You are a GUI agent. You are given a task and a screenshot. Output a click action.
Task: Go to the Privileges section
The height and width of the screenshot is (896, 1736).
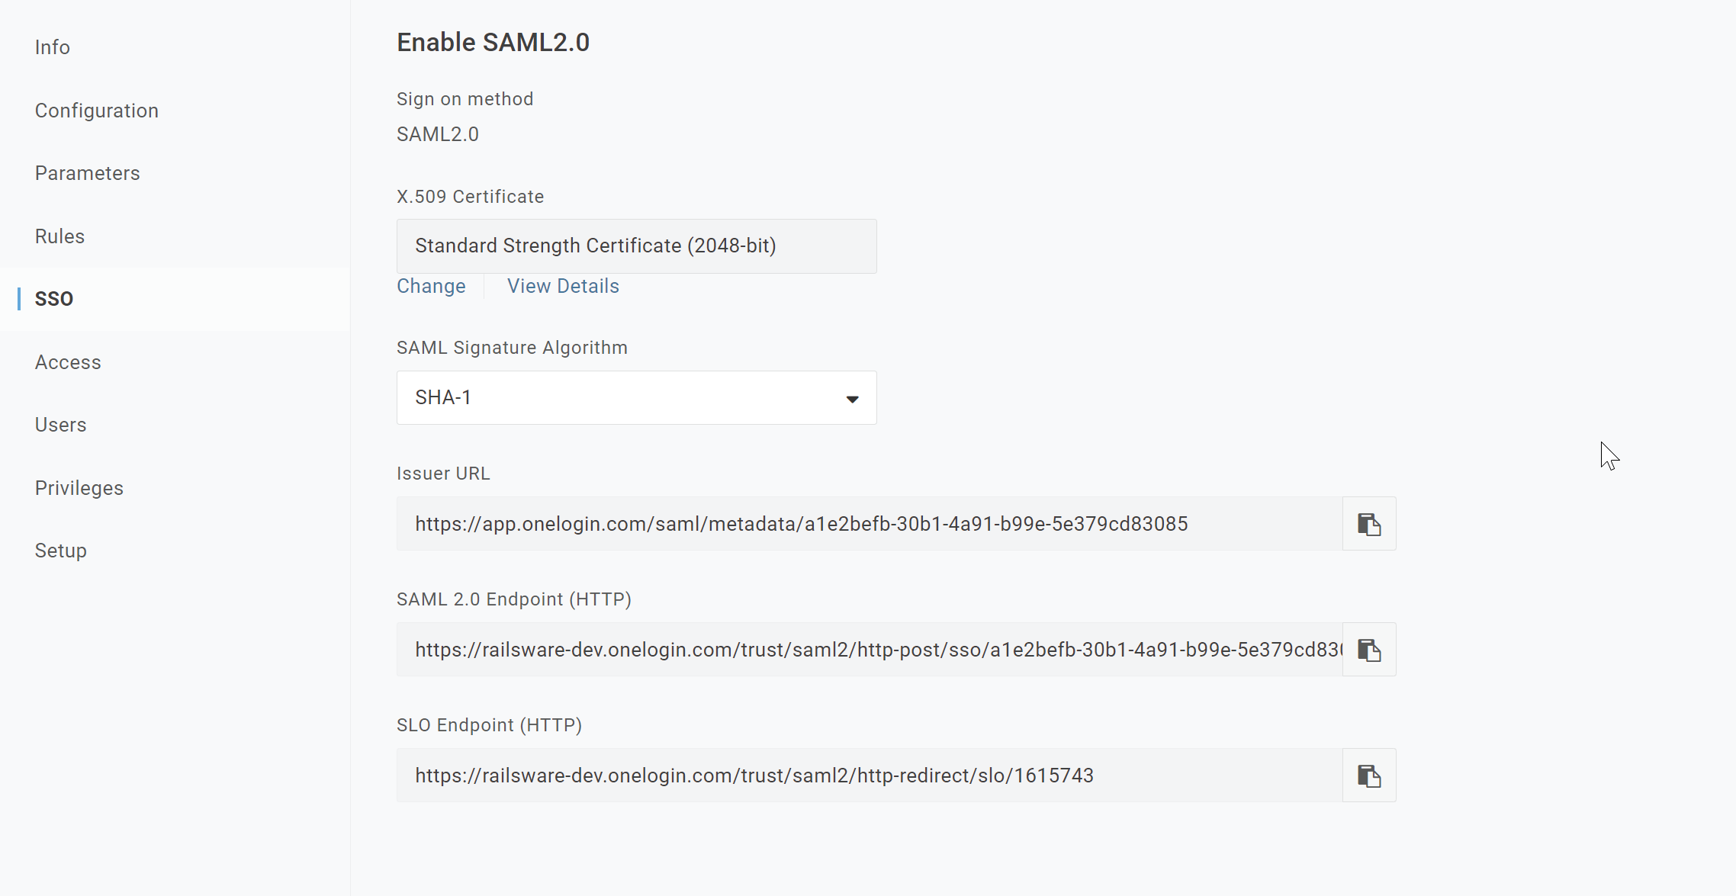(79, 488)
